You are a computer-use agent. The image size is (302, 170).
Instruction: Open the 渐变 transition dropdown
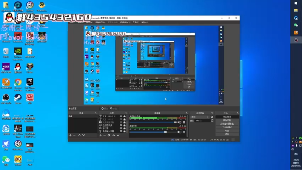[x=200, y=117]
